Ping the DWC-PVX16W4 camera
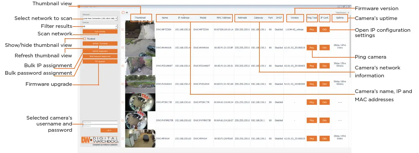This screenshot has height=153, width=419. 312,84
